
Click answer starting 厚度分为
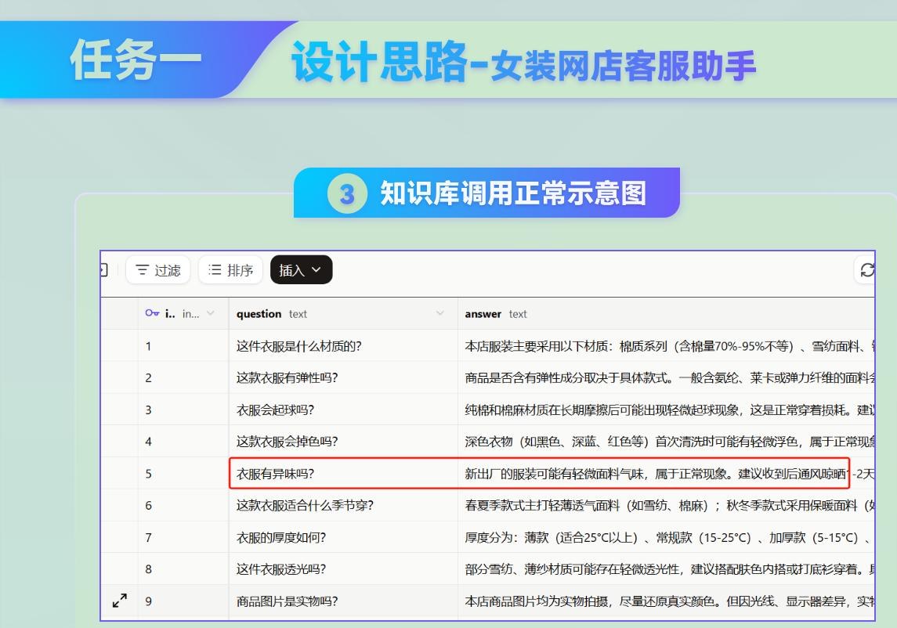(x=667, y=537)
